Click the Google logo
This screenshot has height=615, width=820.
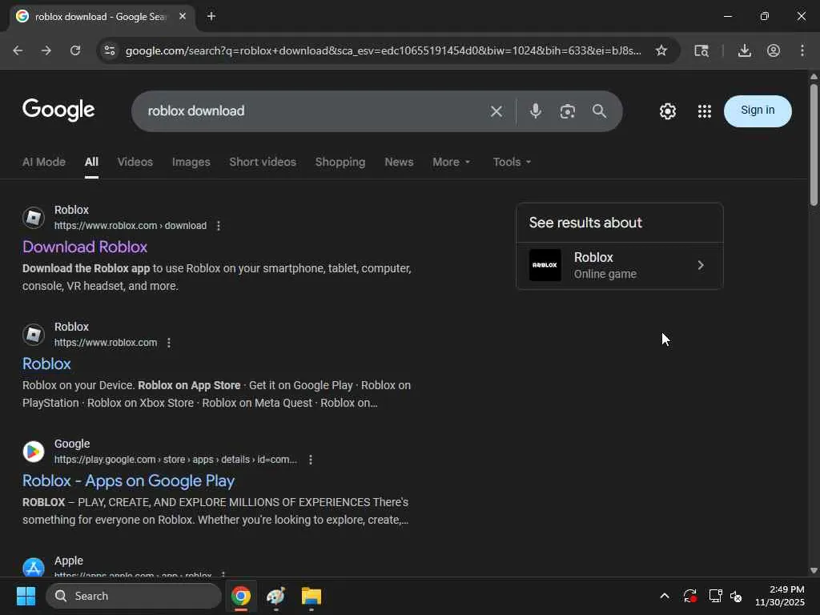coord(58,110)
